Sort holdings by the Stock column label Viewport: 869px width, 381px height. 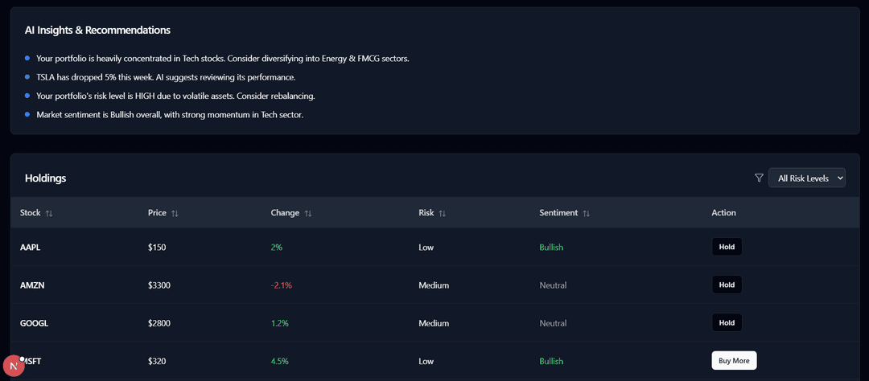point(30,213)
